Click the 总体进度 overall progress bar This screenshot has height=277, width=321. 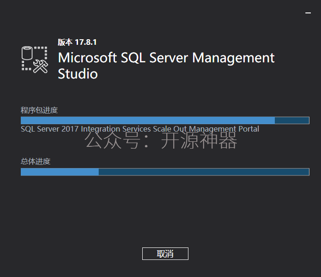coord(165,172)
